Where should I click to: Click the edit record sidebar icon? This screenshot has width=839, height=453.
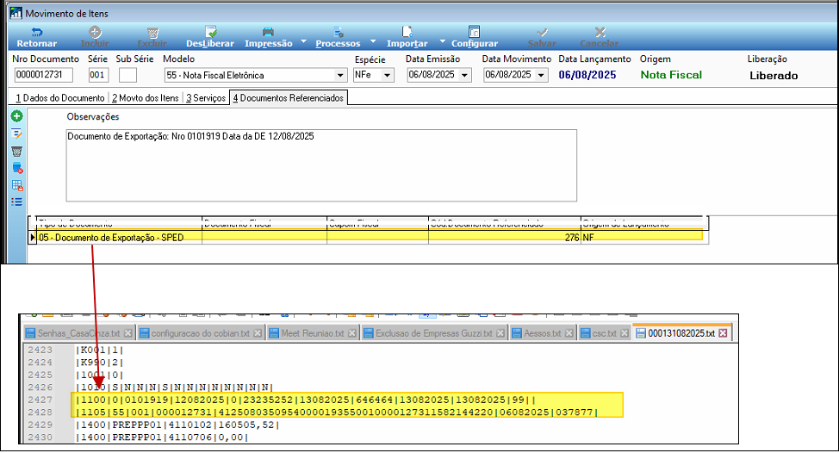(x=16, y=133)
